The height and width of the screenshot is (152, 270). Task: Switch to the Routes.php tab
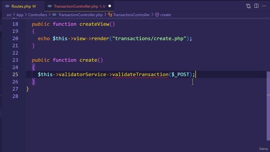point(21,6)
